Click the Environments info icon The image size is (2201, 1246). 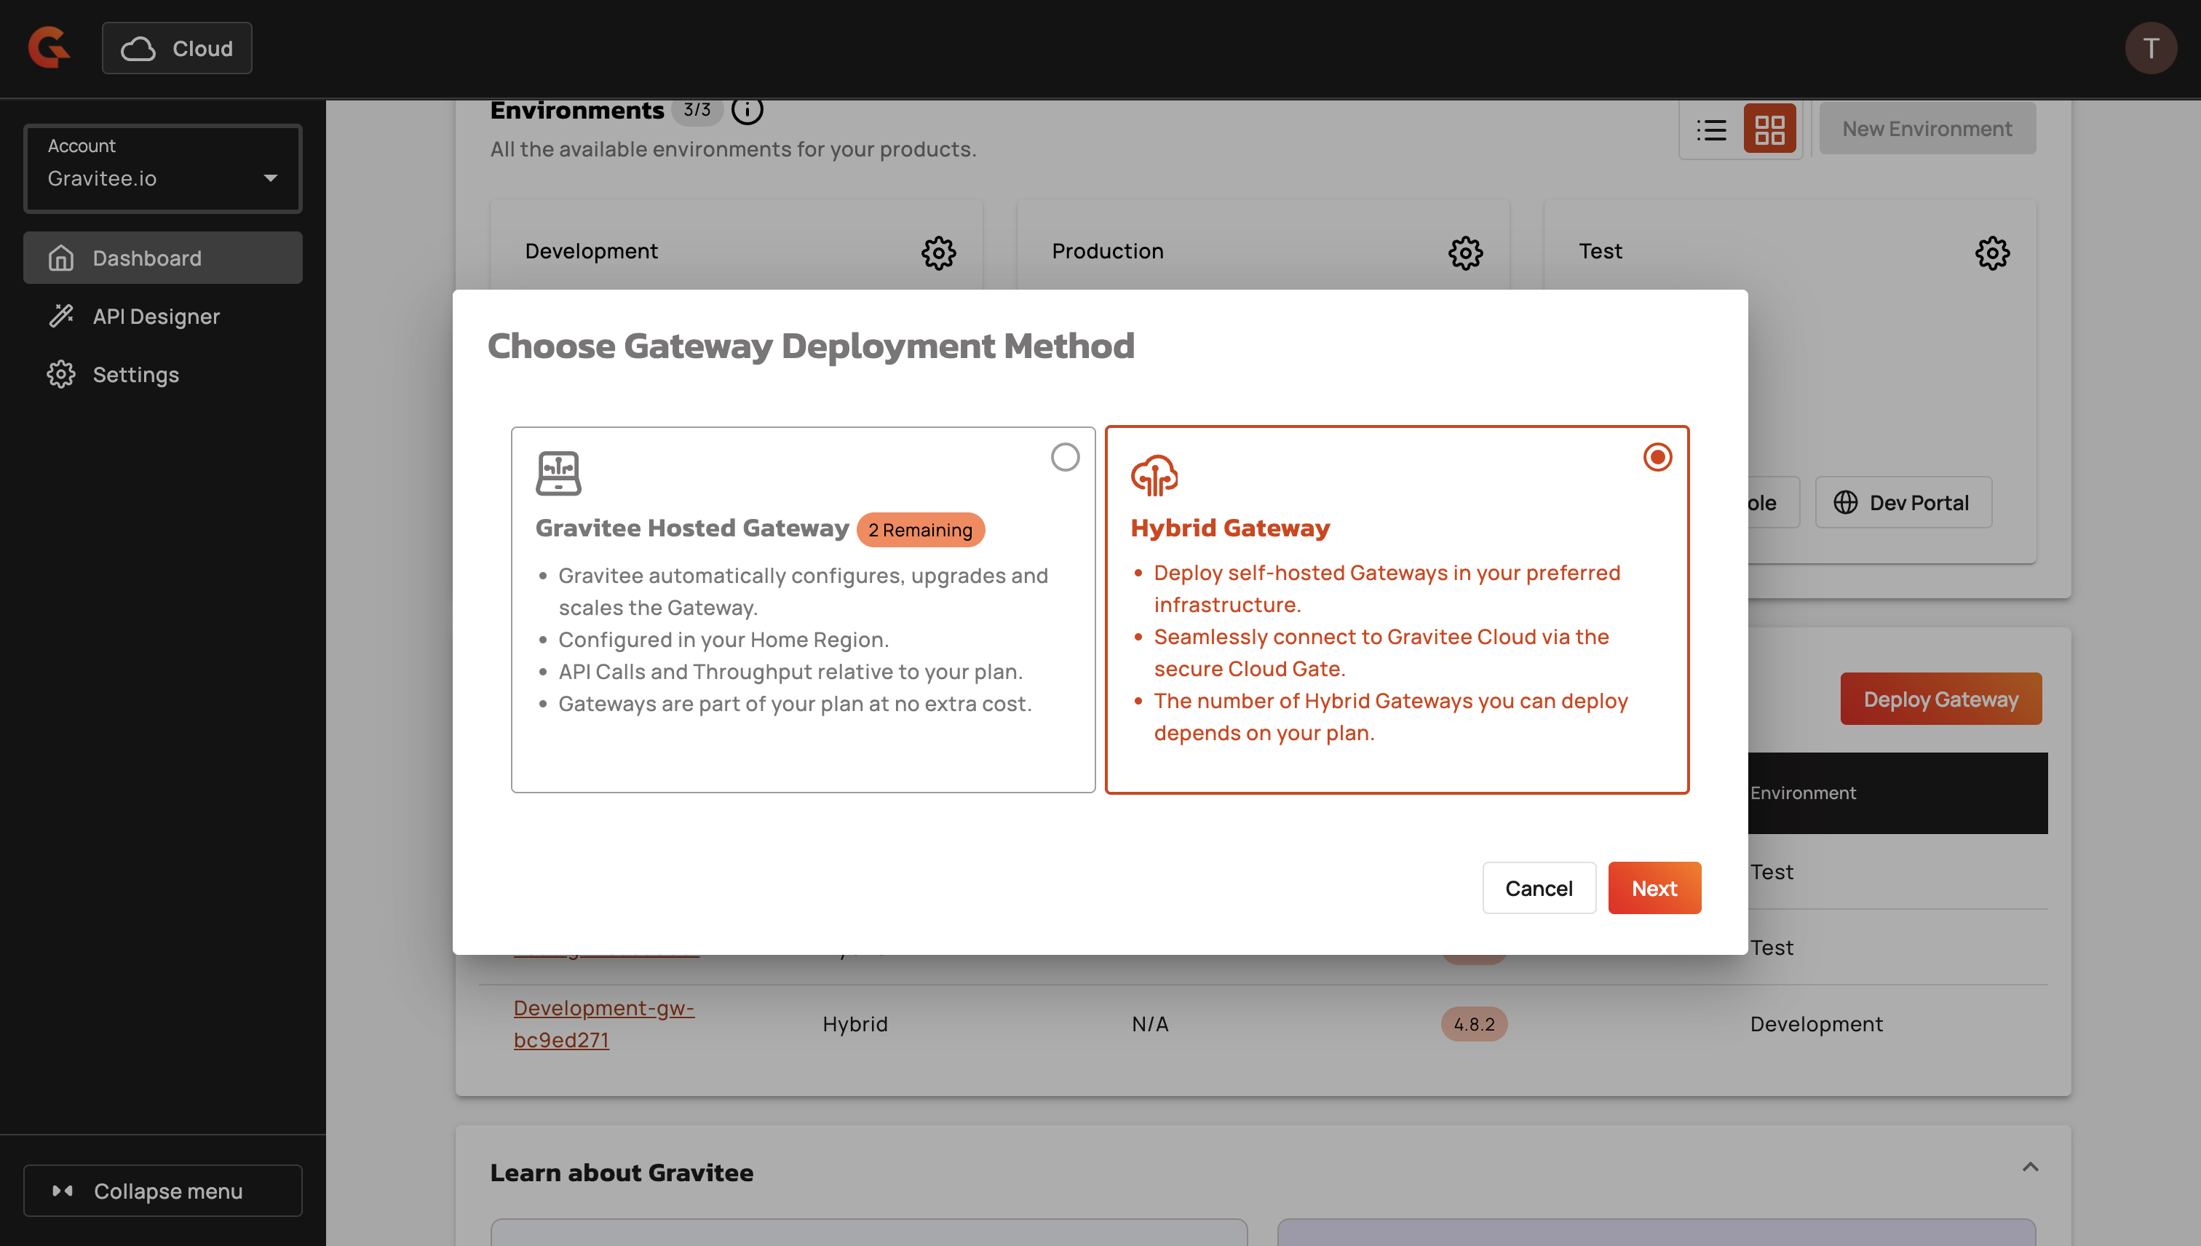point(747,110)
